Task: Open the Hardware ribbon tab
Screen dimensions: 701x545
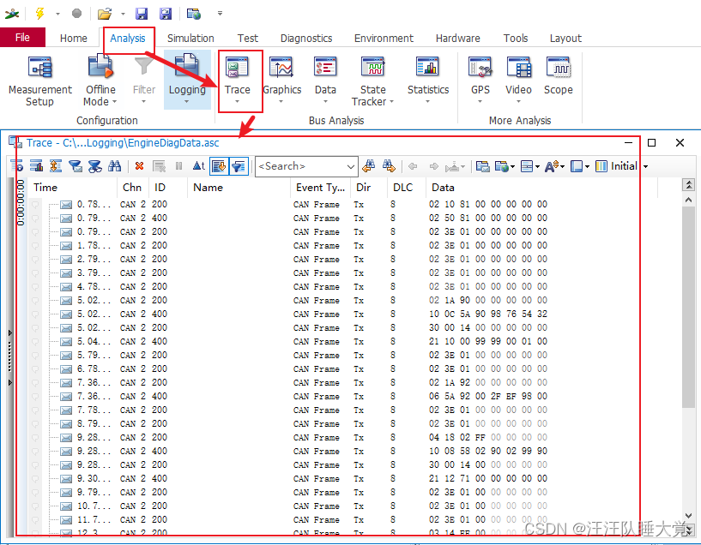Action: pos(458,39)
